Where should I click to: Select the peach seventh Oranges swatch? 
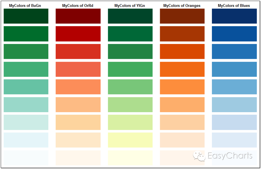click(182, 122)
